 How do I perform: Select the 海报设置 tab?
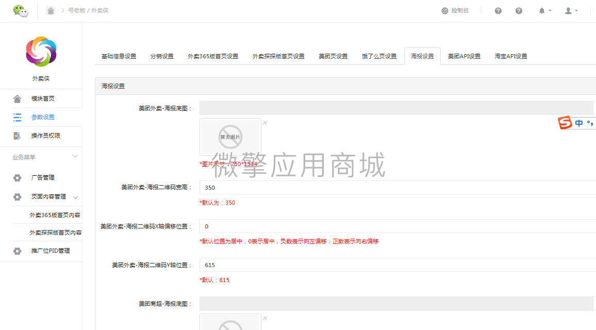(422, 56)
